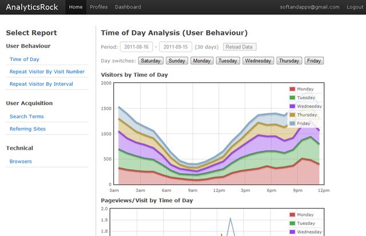This screenshot has height=236, width=366.
Task: Click red Monday swatch in Pageviews legend
Action: (292, 215)
